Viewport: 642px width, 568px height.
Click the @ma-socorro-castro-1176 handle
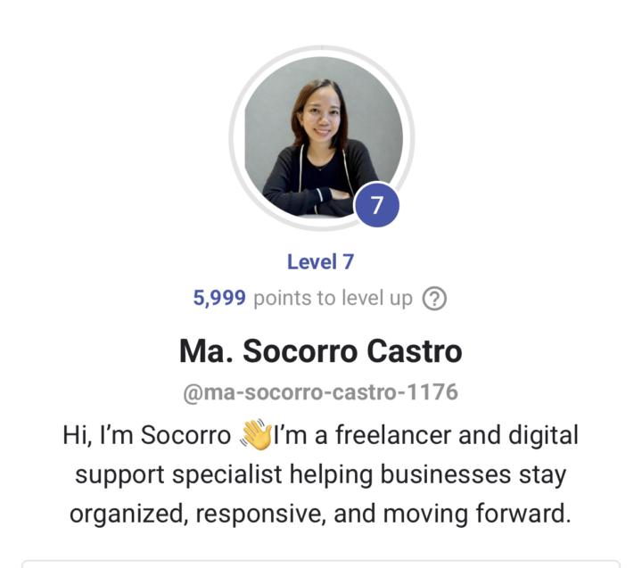tap(321, 392)
